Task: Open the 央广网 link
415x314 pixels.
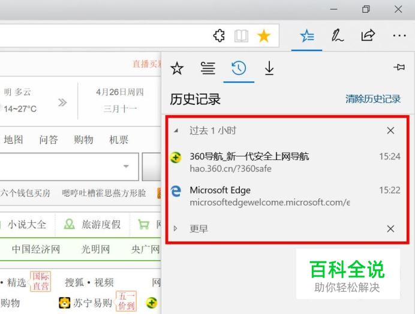Action: [146, 249]
